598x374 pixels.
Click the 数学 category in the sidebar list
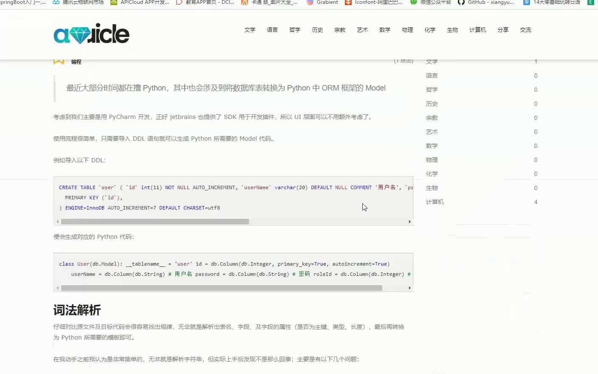pos(432,146)
